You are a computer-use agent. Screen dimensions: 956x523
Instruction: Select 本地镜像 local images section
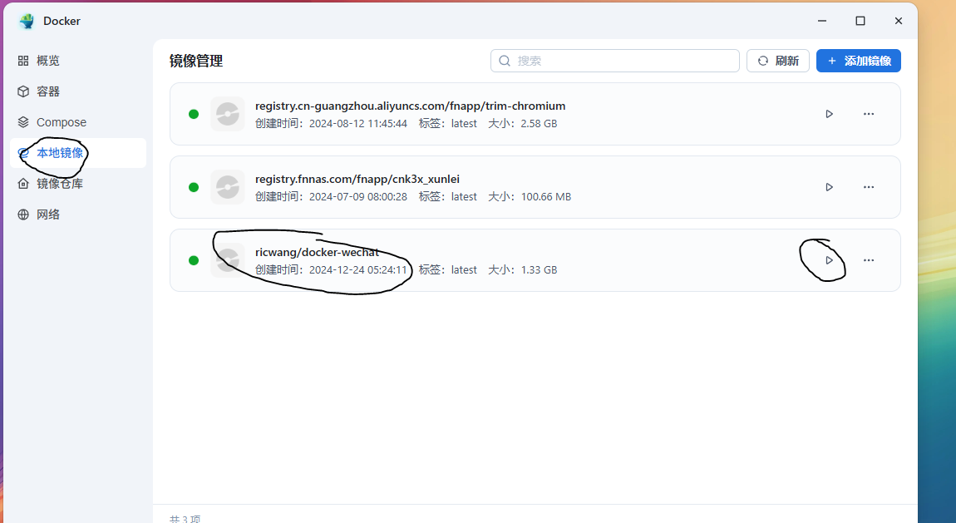click(x=78, y=153)
